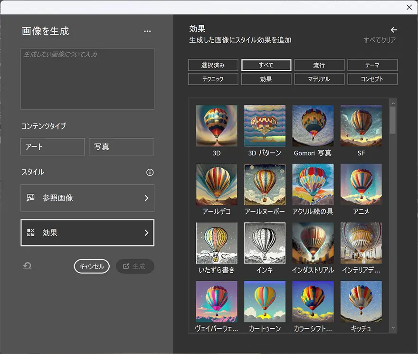Screen dimensions: 418x354
Task: Open the コンセプト category tab
Action: [x=372, y=79]
